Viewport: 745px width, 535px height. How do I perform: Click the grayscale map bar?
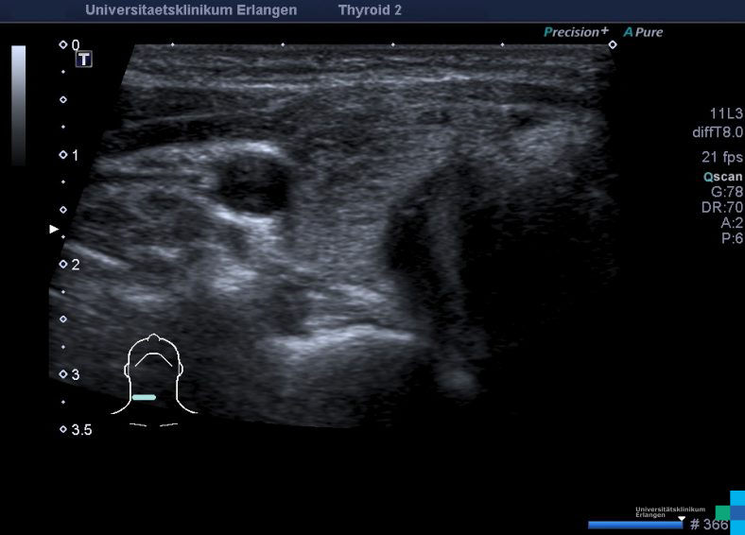click(x=19, y=104)
